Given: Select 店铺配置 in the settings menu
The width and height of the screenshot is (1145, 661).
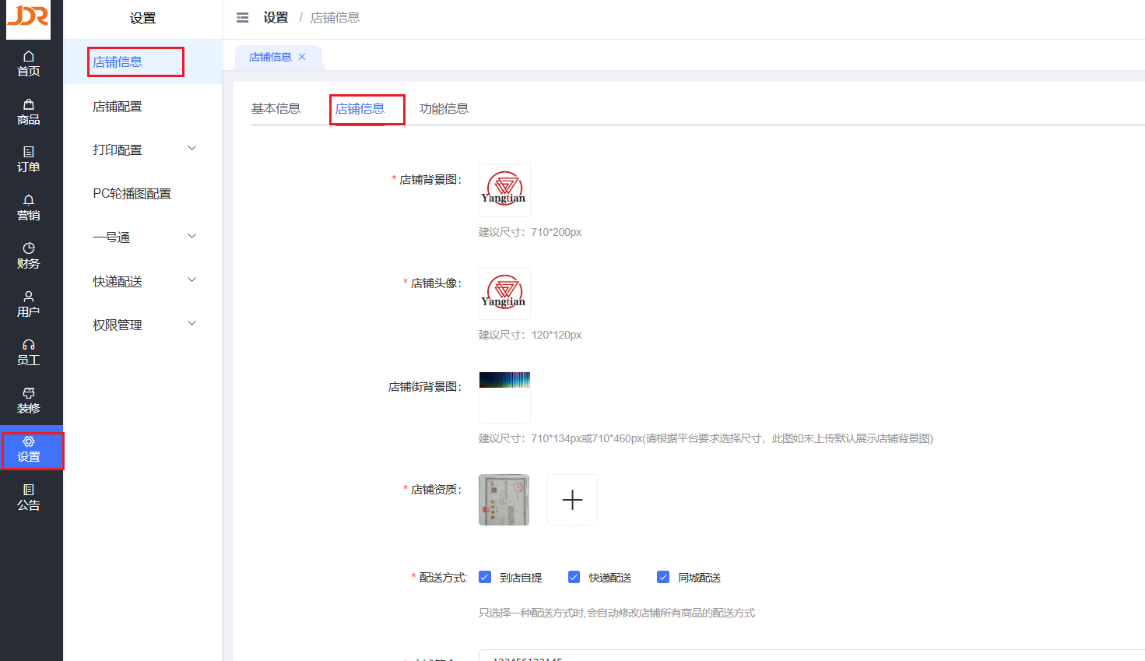Looking at the screenshot, I should pyautogui.click(x=142, y=106).
